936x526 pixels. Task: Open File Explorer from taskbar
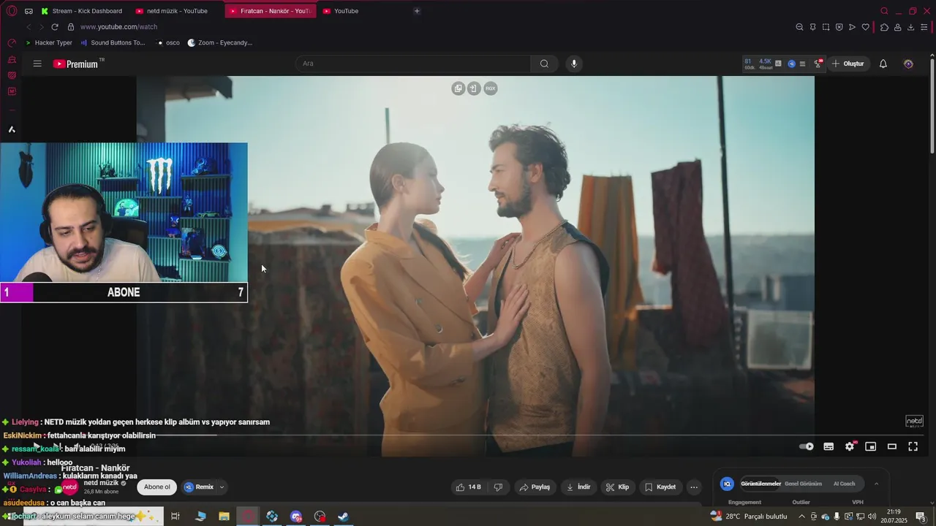[224, 517]
